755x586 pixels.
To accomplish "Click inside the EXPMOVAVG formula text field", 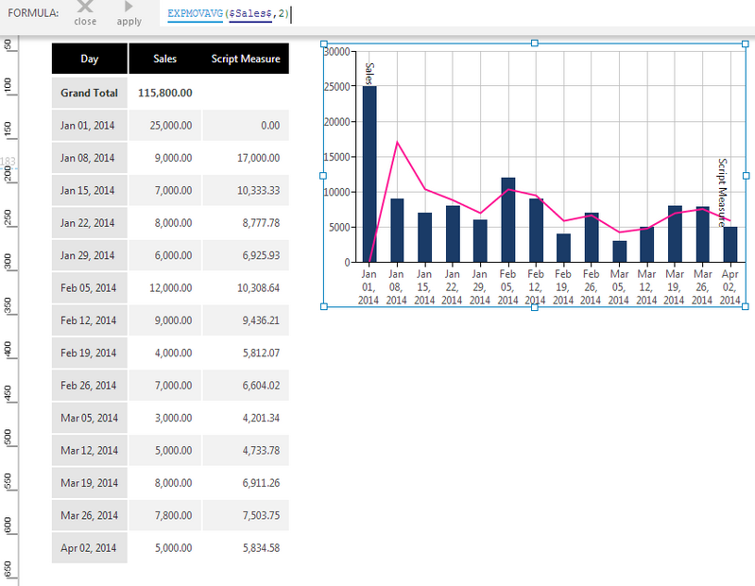I will [456, 13].
